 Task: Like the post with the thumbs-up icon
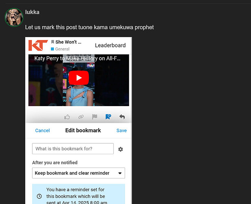click(x=67, y=117)
